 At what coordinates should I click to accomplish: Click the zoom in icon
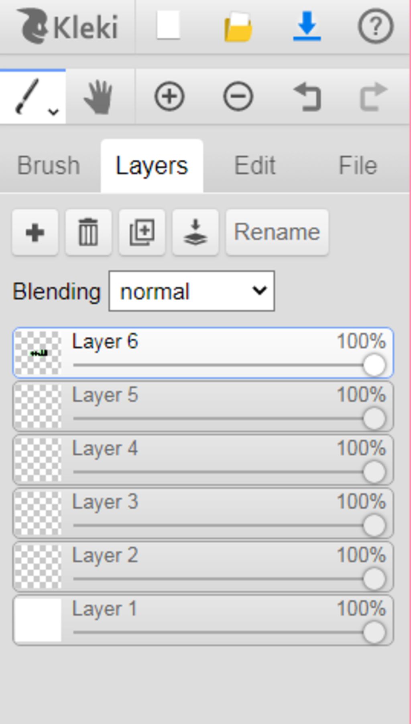pos(169,96)
